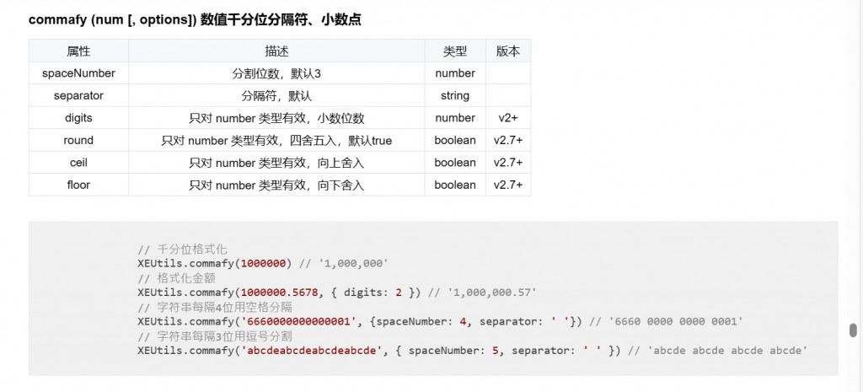Click the '属性' column header
This screenshot has height=392, width=863.
pyautogui.click(x=78, y=51)
